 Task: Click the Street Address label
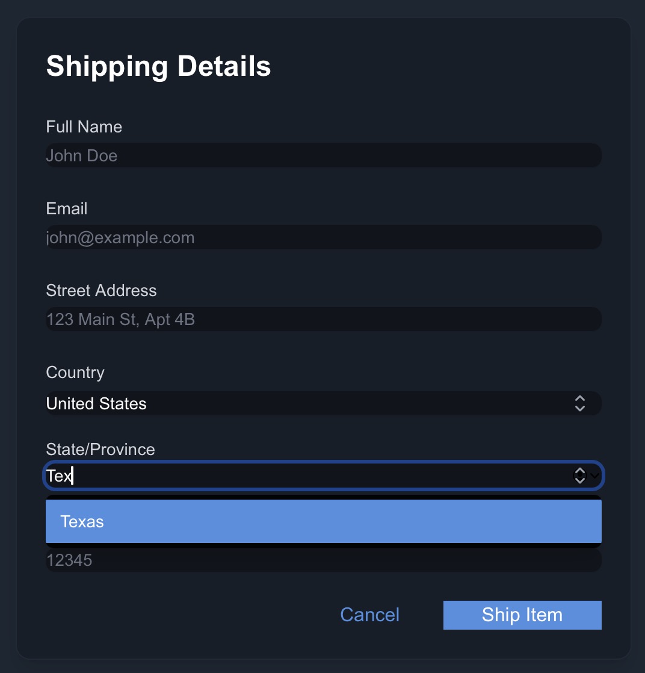click(x=101, y=291)
